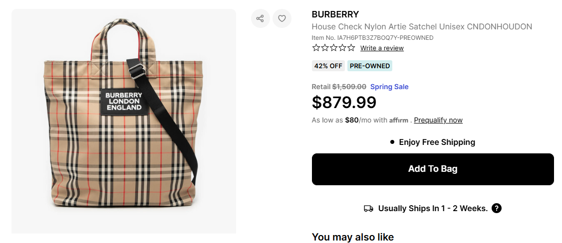
Task: Open the Write a review link
Action: tap(382, 48)
